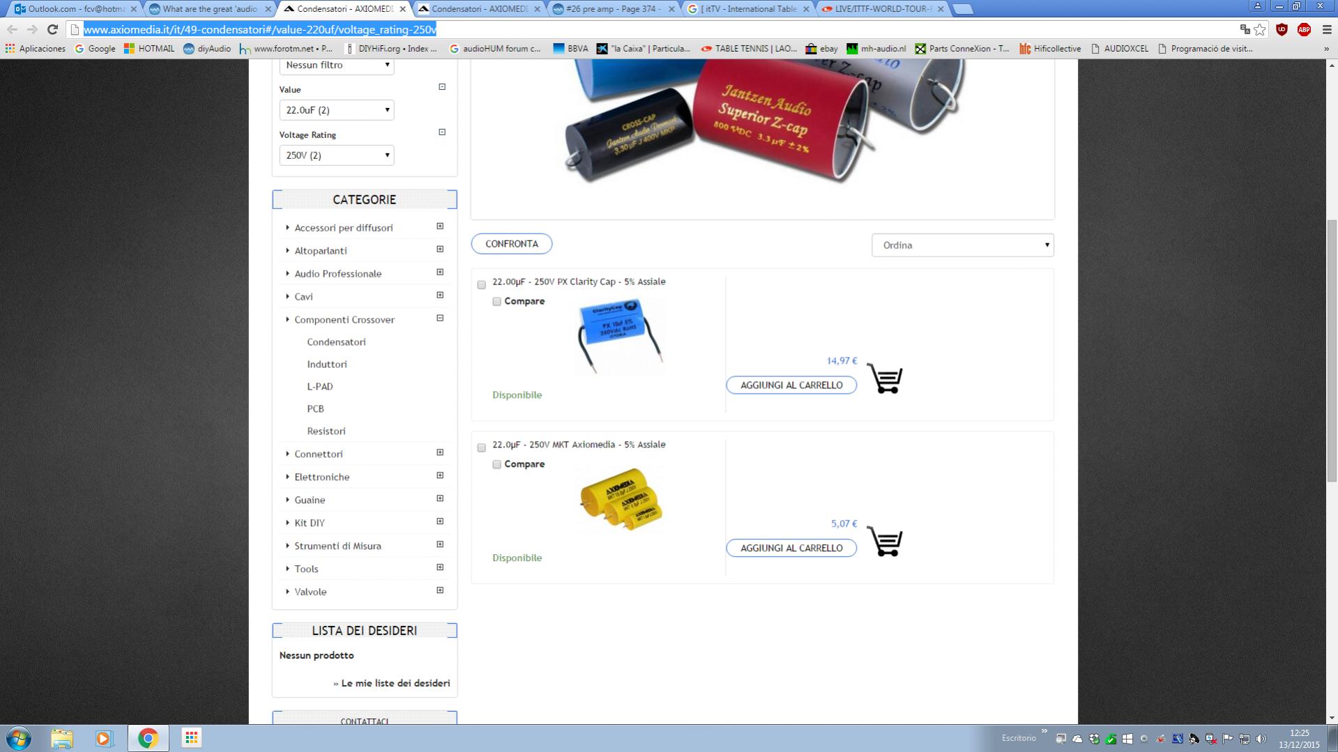
Task: Open the apps grid icon in the taskbar
Action: pyautogui.click(x=191, y=738)
